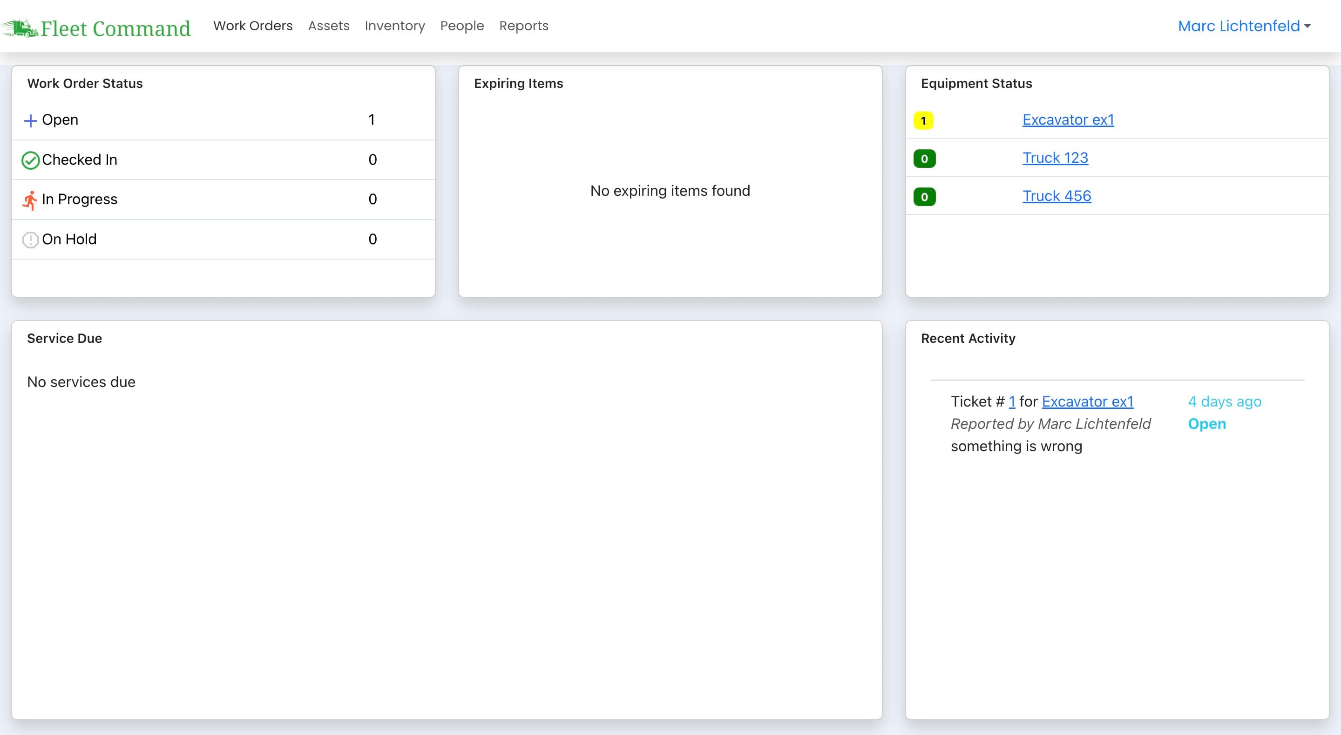This screenshot has width=1341, height=735.
Task: Click the blue plus icon beside Open
Action: pyautogui.click(x=30, y=120)
